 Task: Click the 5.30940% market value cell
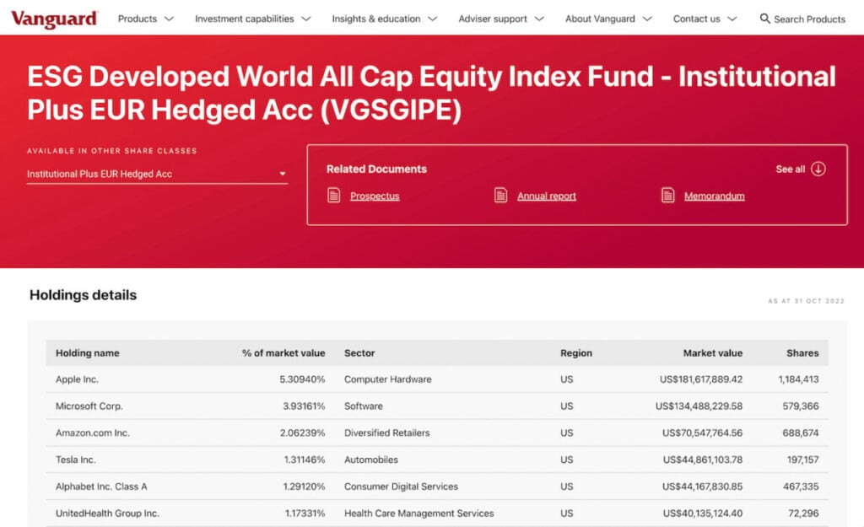pyautogui.click(x=302, y=379)
